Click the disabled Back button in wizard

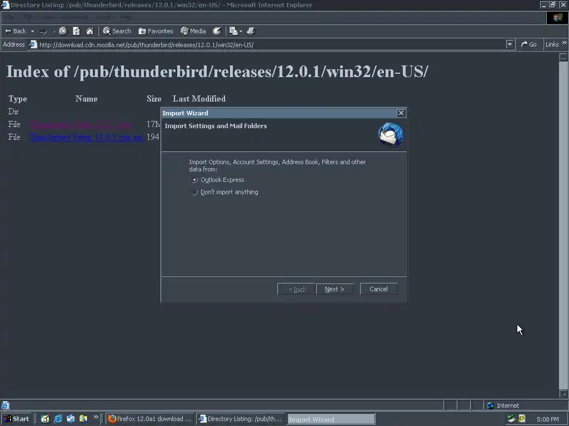pyautogui.click(x=297, y=289)
